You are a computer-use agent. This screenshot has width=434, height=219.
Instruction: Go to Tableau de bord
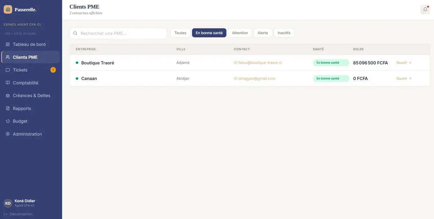pos(30,44)
